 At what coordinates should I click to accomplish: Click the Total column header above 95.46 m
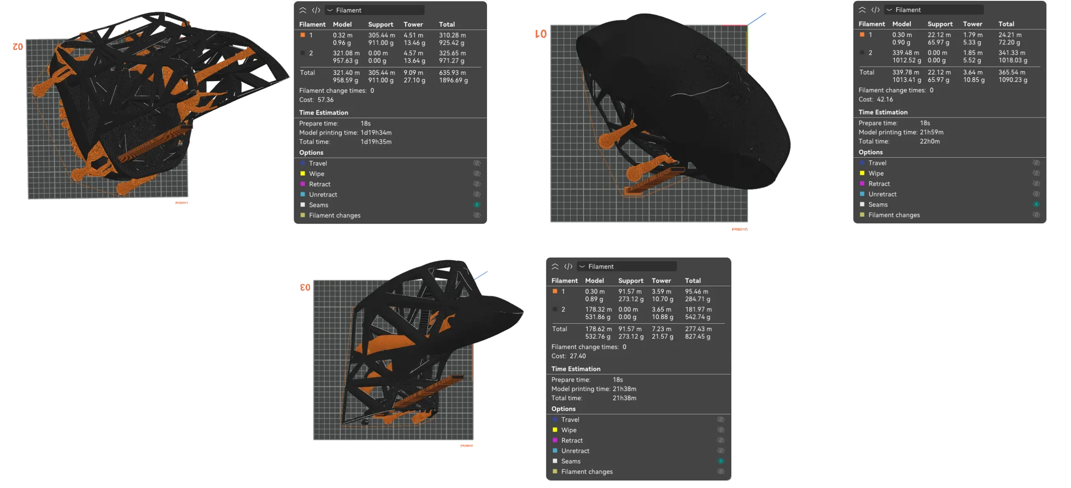pyautogui.click(x=692, y=281)
